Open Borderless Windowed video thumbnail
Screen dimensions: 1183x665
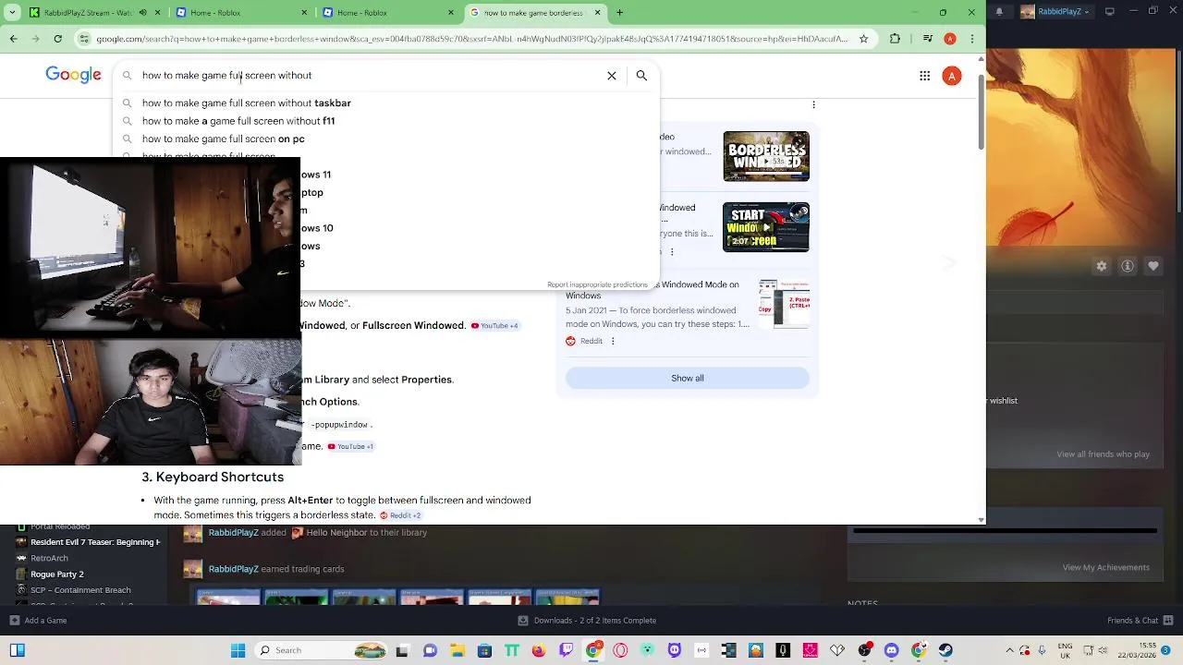pos(766,156)
